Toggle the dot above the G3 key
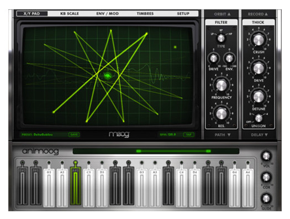290x219 pixels. tap(141, 163)
